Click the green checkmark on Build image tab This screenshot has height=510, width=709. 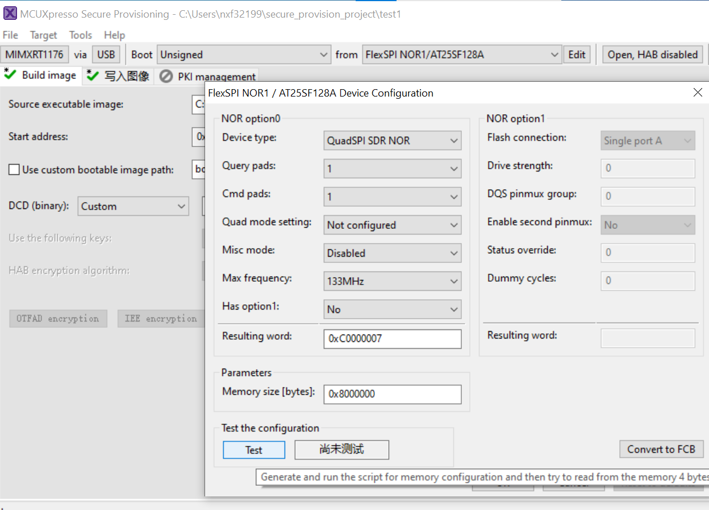11,74
